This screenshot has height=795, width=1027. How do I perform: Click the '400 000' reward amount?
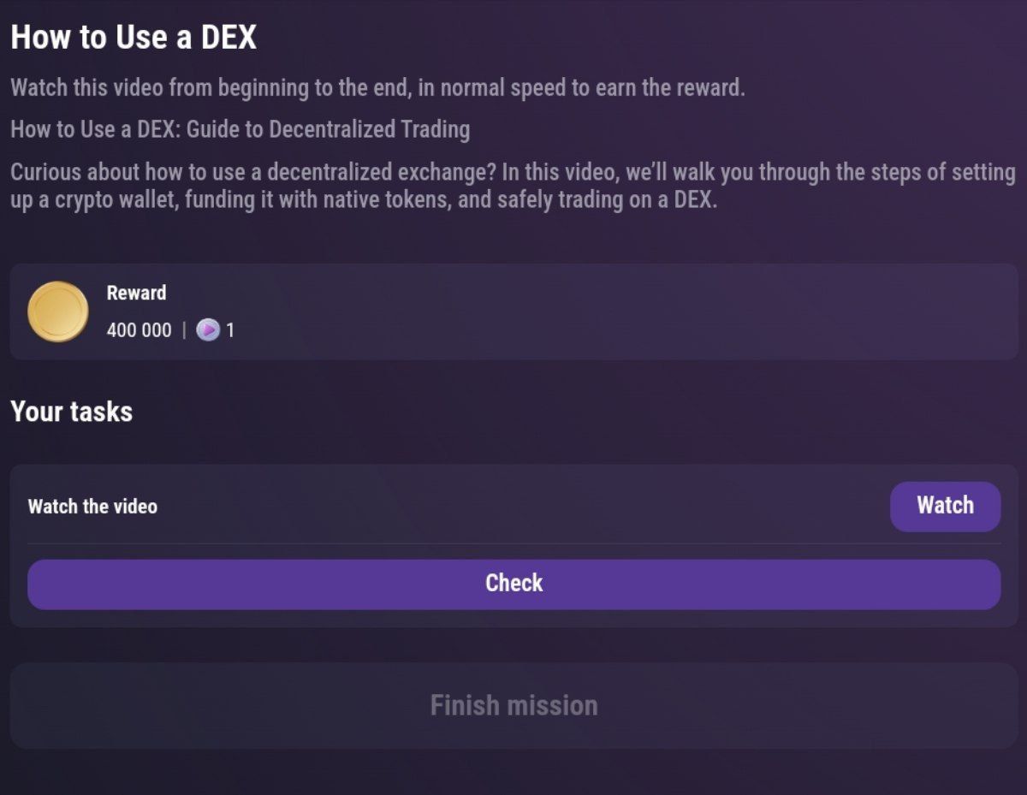pos(140,330)
